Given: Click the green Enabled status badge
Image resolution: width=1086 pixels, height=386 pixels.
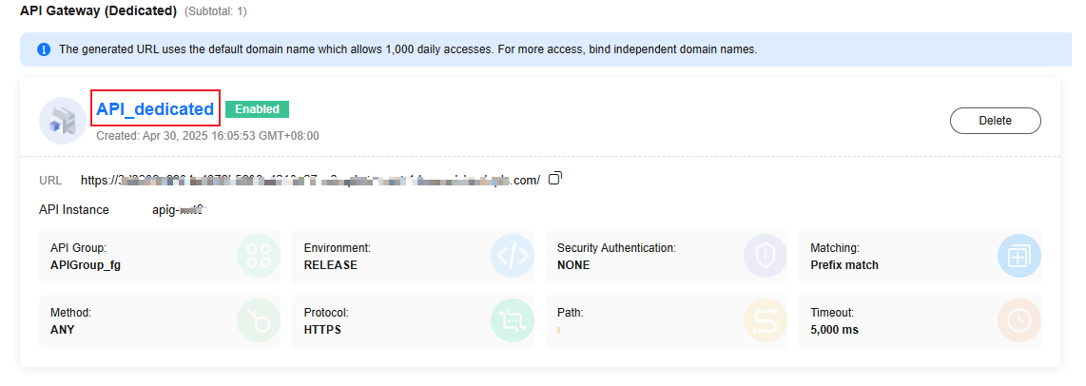Looking at the screenshot, I should point(257,108).
